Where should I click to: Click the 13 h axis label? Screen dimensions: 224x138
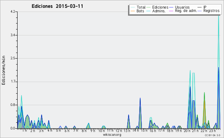pyautogui.click(x=127, y=131)
